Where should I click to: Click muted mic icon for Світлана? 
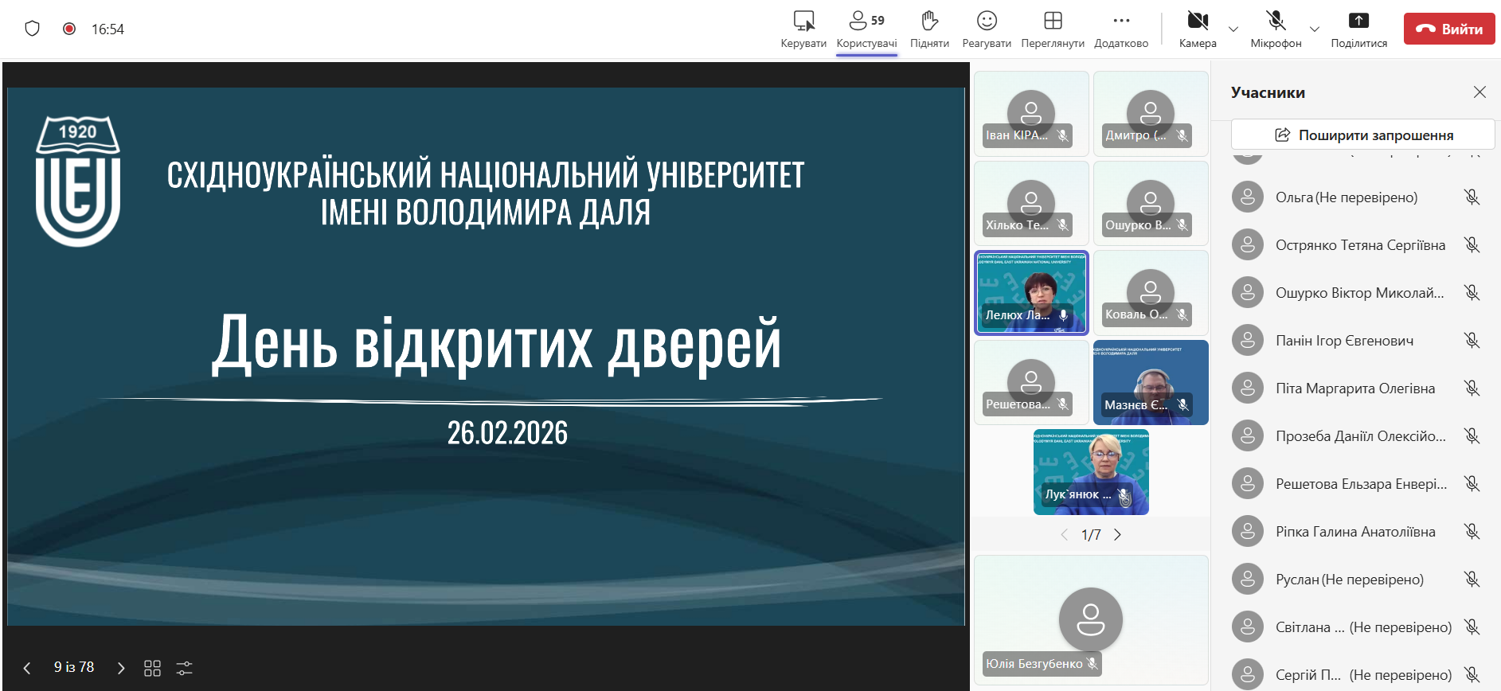coord(1472,627)
